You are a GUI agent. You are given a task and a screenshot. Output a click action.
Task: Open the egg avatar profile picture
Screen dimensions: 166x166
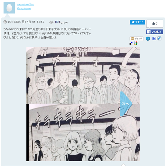[x=9, y=8]
